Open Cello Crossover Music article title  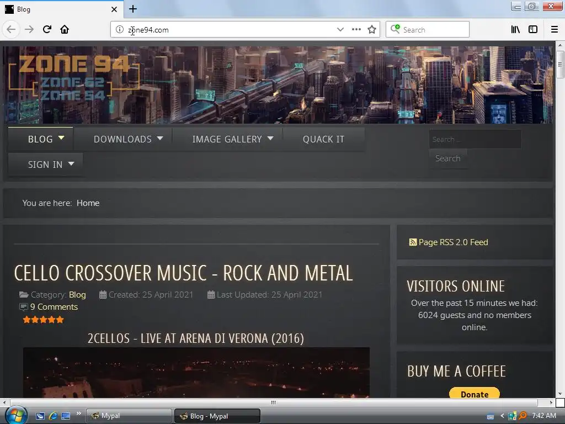[x=183, y=273]
